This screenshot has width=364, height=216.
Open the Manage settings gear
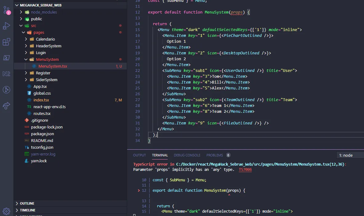click(x=6, y=211)
